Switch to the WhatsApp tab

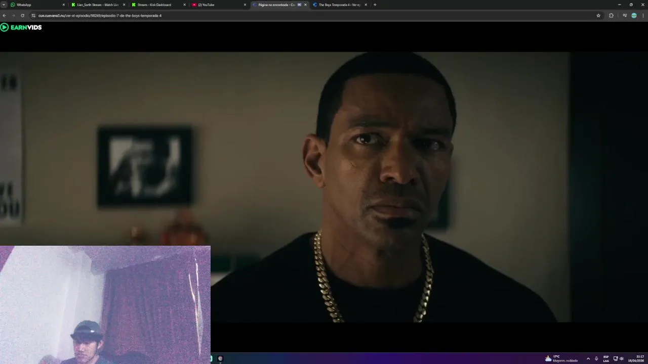(x=38, y=5)
